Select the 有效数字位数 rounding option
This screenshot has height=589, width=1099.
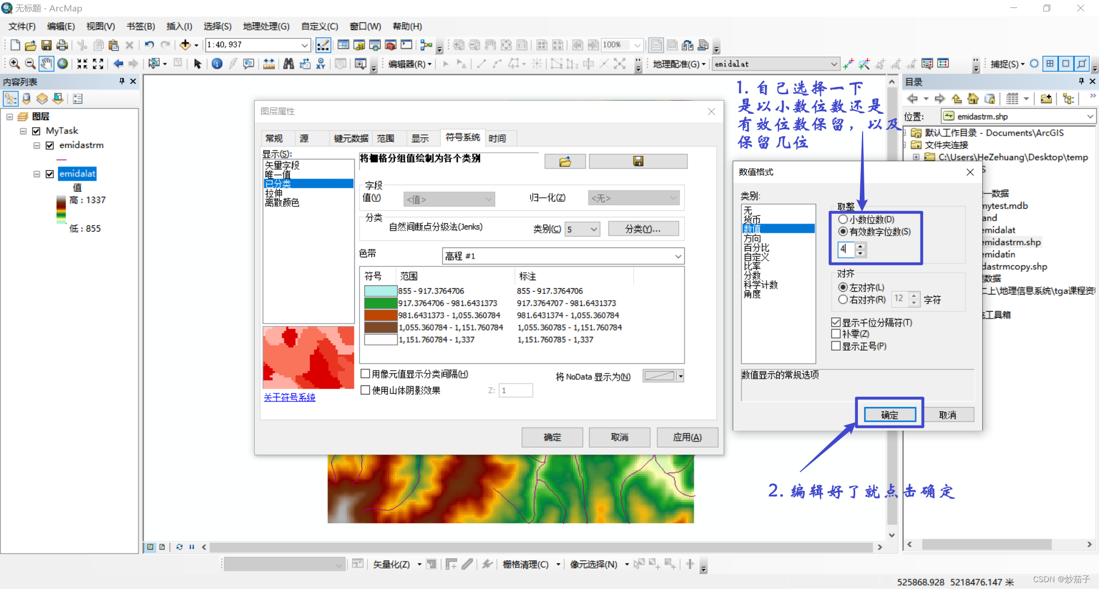pyautogui.click(x=843, y=232)
